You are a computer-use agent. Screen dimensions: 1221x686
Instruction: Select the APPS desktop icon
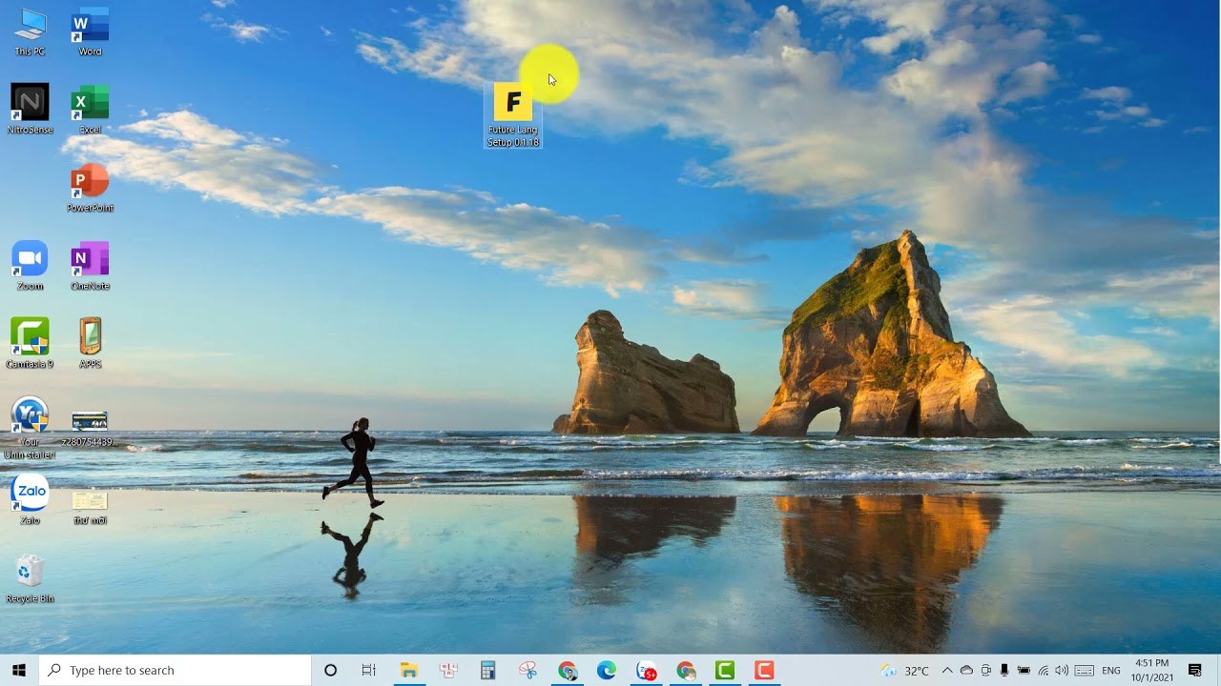coord(90,344)
